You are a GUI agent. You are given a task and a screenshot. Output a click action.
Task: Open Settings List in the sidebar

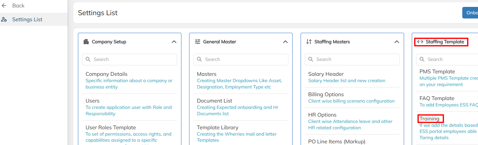click(27, 20)
